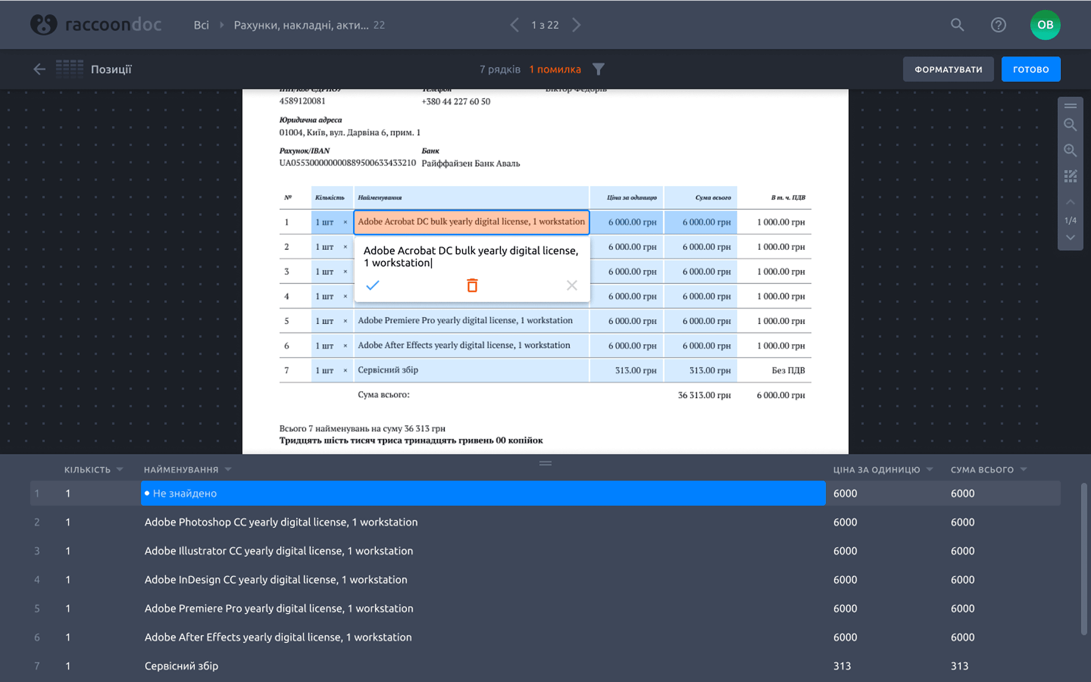Expand the Кількість column dropdown
Screen dimensions: 1091x682
point(120,469)
